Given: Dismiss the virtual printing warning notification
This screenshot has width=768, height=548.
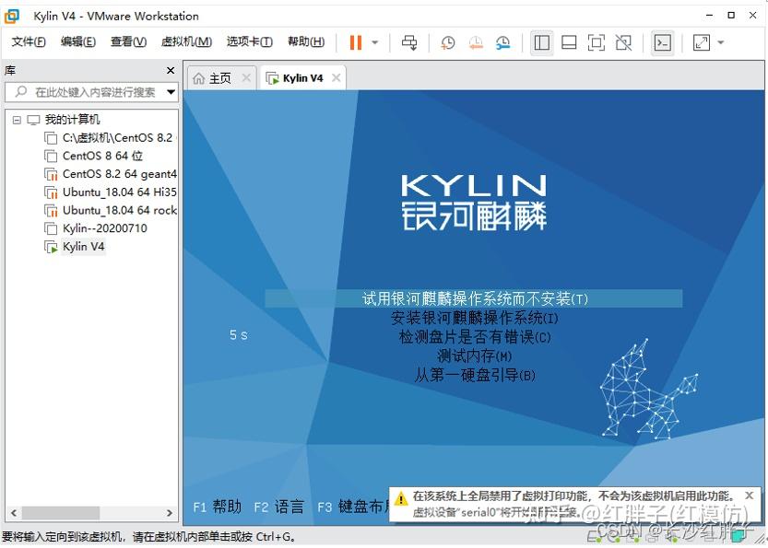Looking at the screenshot, I should (x=750, y=496).
